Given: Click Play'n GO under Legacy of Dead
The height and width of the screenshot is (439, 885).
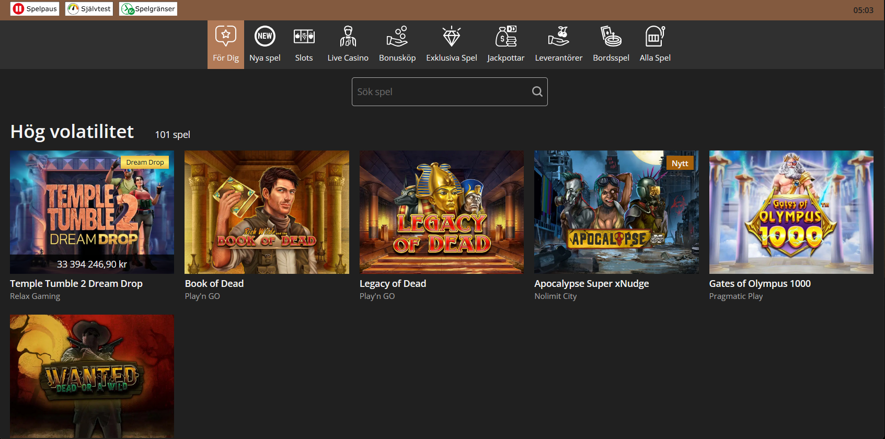Looking at the screenshot, I should click(x=377, y=296).
